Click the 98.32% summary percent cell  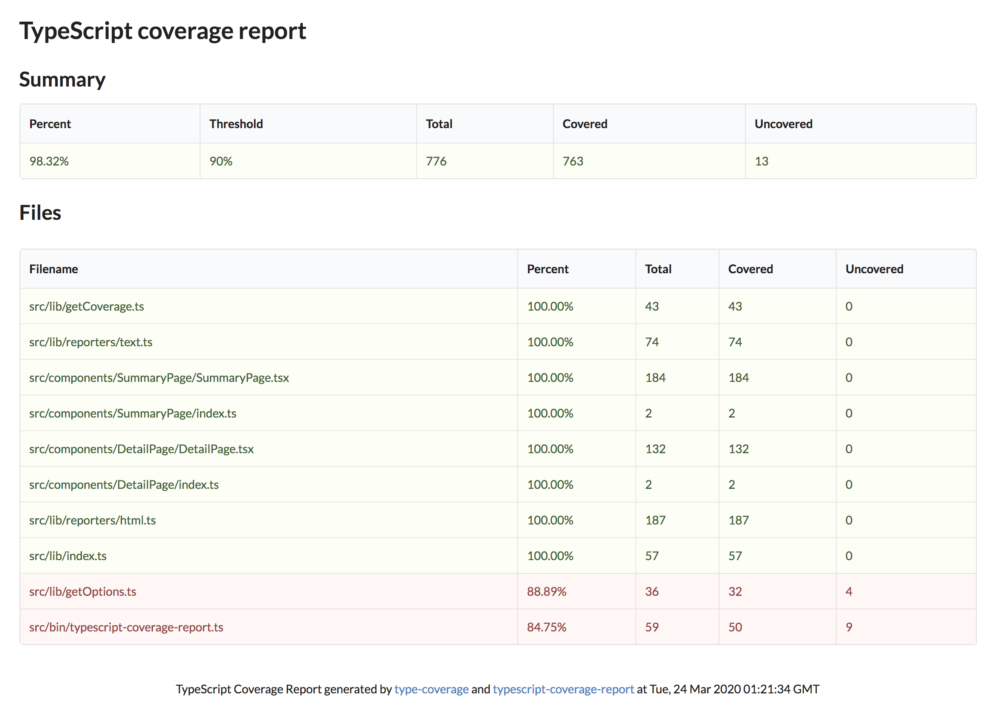click(49, 161)
